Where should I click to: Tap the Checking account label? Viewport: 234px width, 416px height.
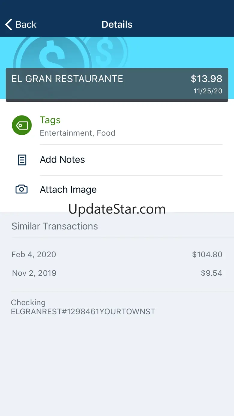tap(28, 302)
